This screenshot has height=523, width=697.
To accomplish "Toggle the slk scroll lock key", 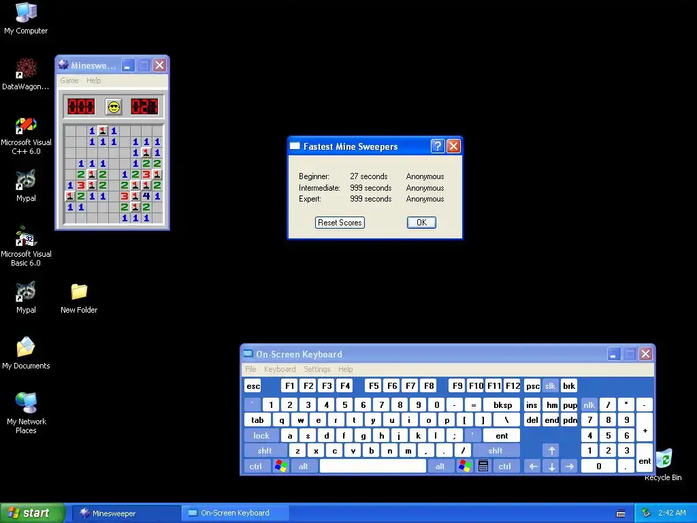I will tap(550, 386).
